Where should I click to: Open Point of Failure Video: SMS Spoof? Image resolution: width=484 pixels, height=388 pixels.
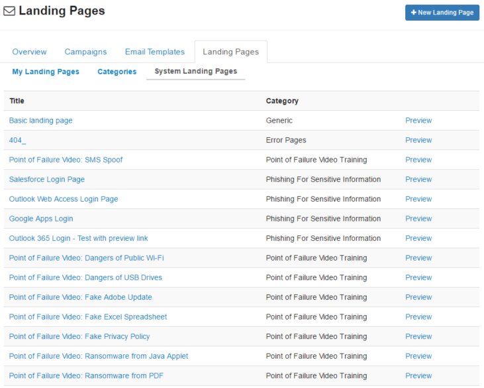(x=66, y=160)
